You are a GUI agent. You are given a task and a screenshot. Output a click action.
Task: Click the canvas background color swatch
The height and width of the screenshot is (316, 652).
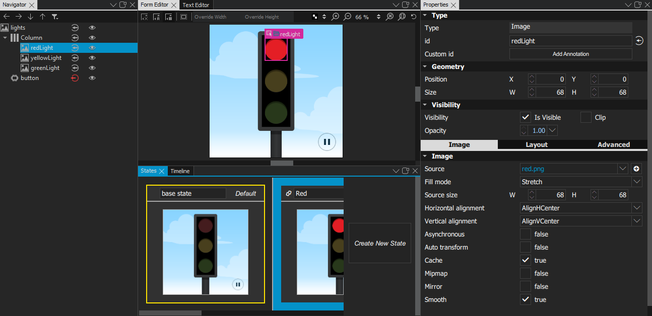coord(315,17)
